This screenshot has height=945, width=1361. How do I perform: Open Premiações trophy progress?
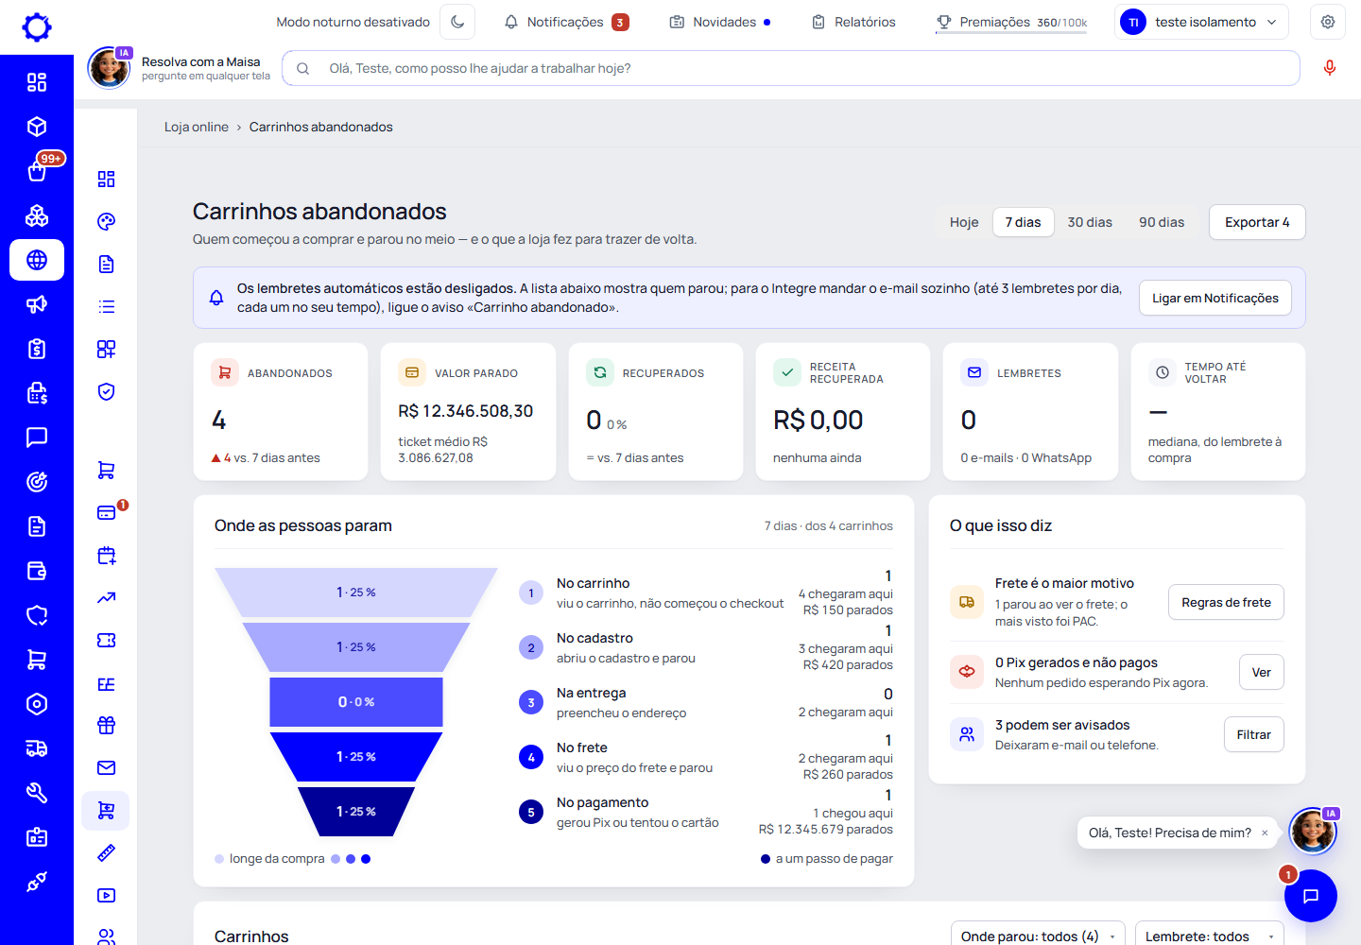[x=1011, y=22]
